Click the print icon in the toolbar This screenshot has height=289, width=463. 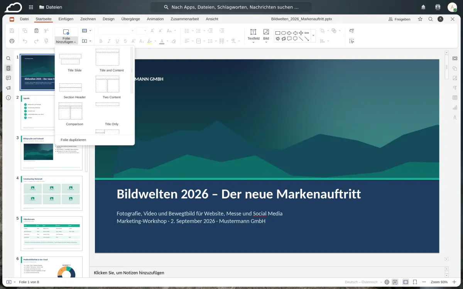pos(12,41)
